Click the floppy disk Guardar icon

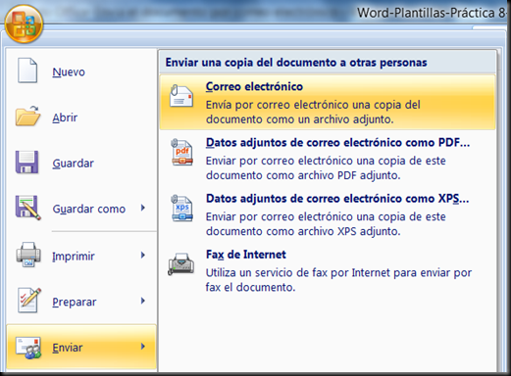pos(26,162)
